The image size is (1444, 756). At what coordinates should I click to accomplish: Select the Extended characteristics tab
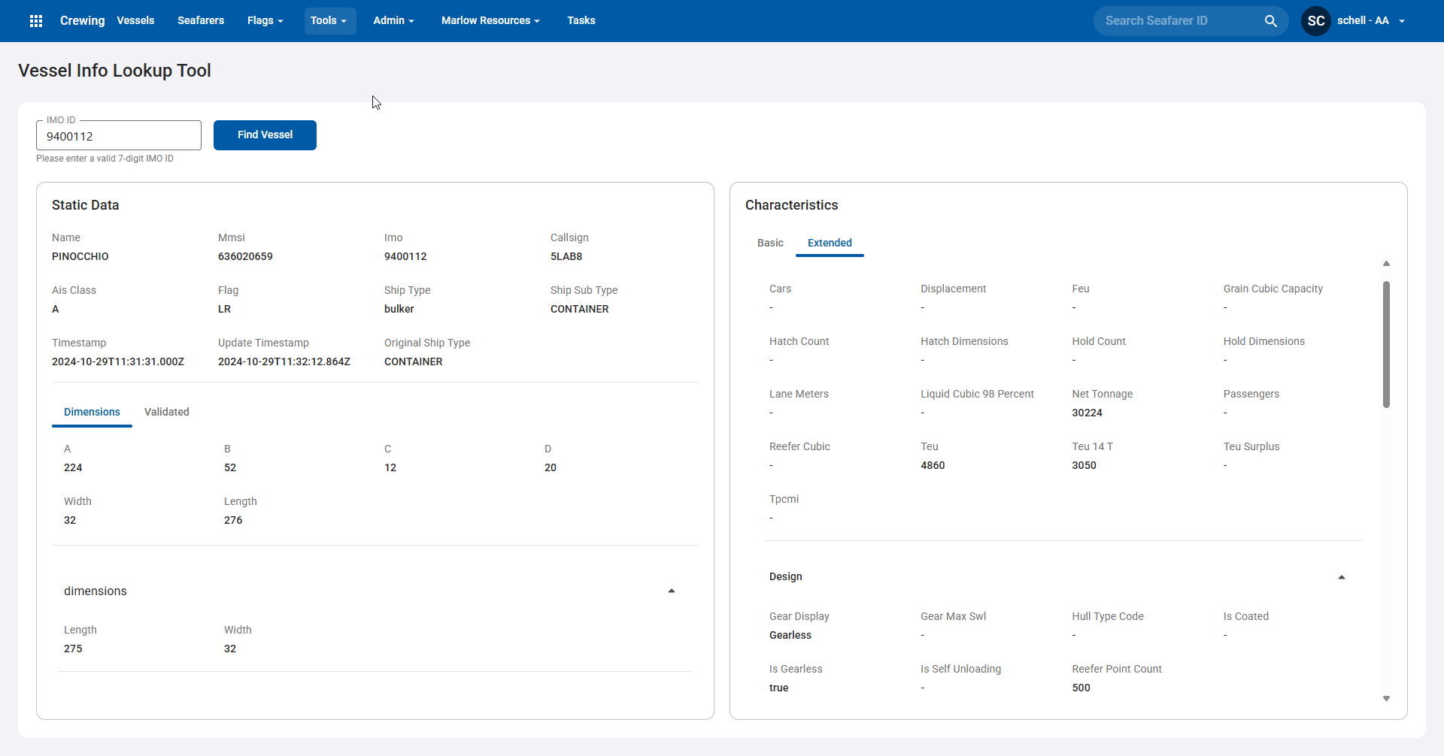830,243
